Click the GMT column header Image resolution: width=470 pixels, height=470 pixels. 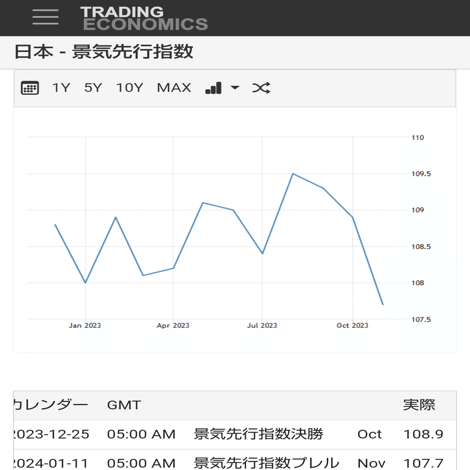click(x=124, y=405)
